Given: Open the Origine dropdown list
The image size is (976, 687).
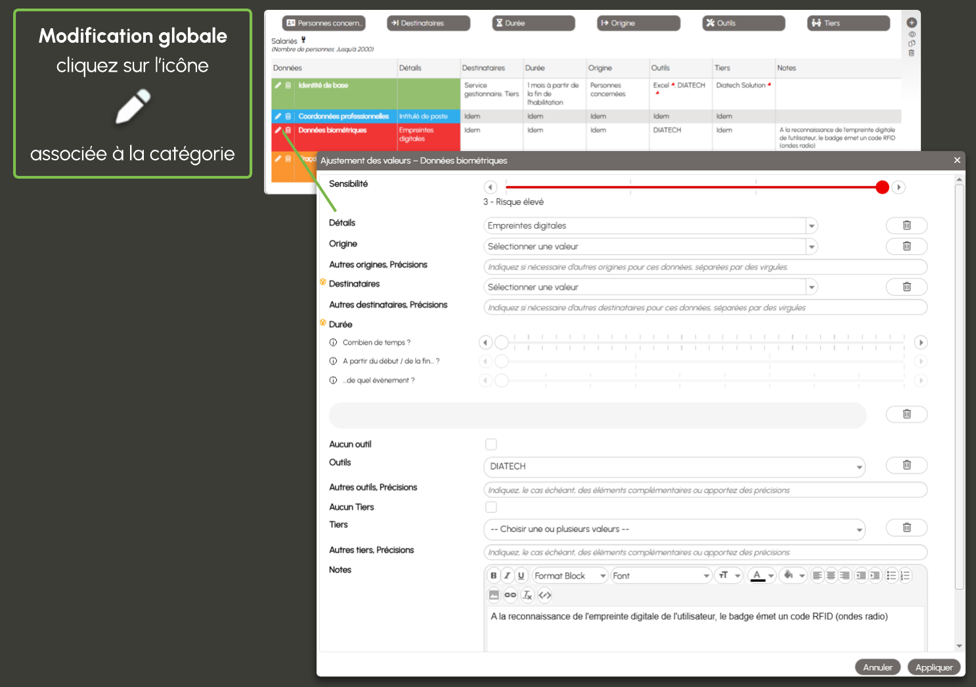Looking at the screenshot, I should [x=812, y=246].
